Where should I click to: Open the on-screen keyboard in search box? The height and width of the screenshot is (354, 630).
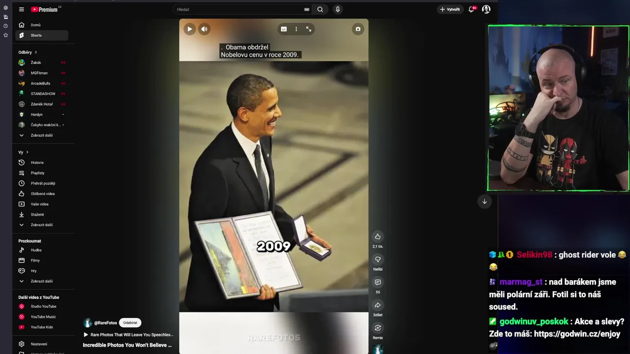[307, 9]
